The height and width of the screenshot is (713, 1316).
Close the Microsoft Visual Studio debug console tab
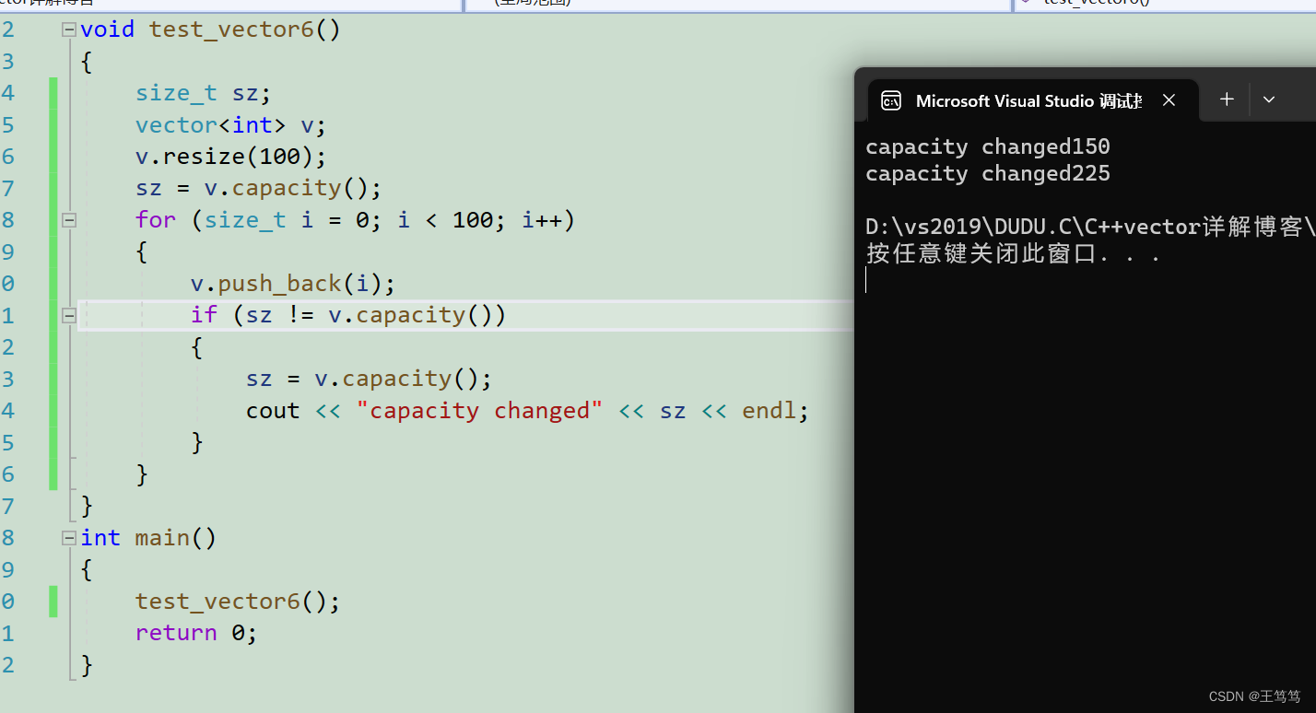click(x=1169, y=100)
